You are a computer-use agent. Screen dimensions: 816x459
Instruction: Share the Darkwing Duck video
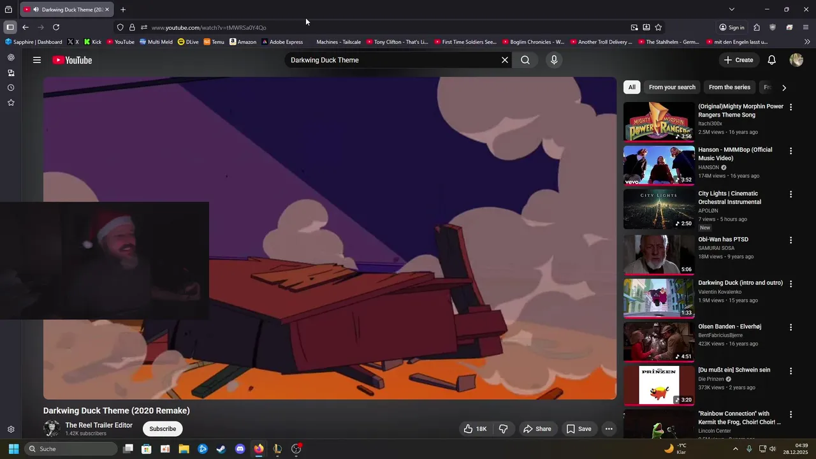point(537,429)
